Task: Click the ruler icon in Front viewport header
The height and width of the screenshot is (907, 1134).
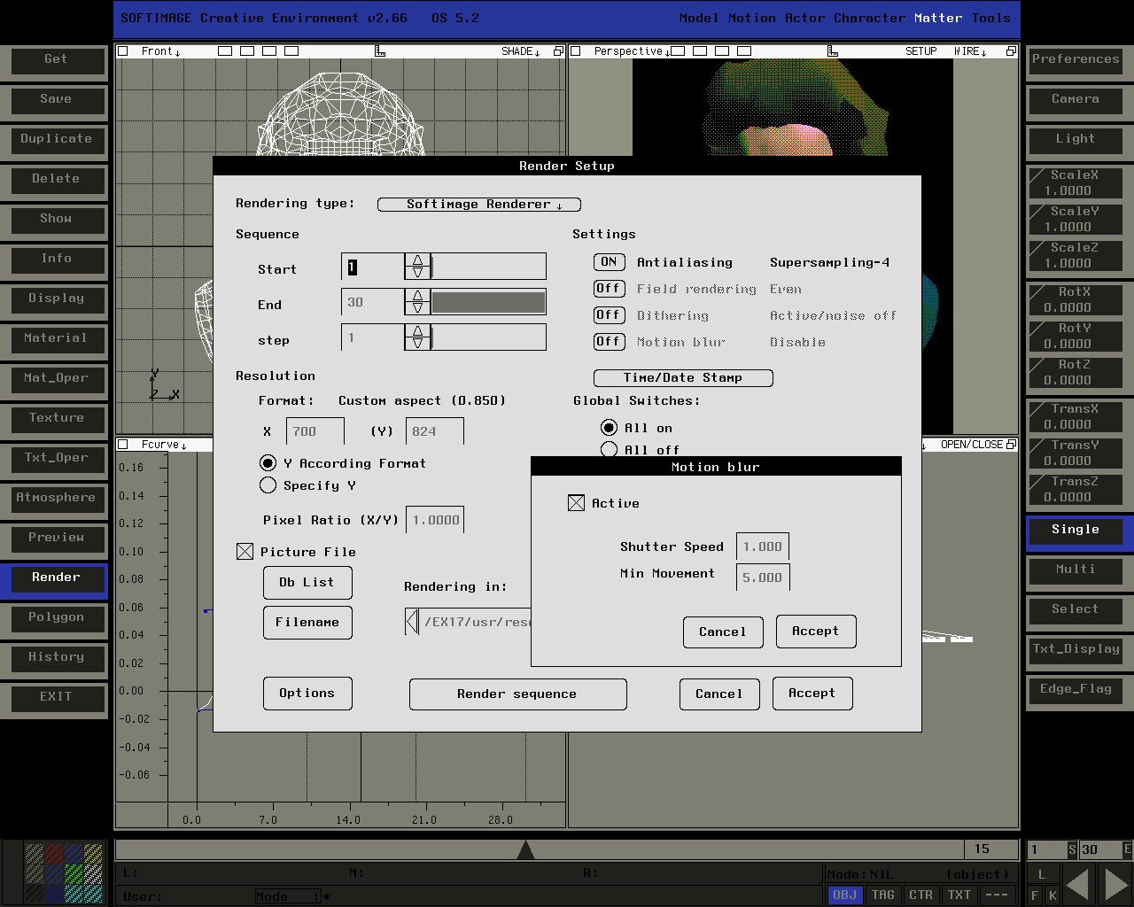Action: point(380,51)
